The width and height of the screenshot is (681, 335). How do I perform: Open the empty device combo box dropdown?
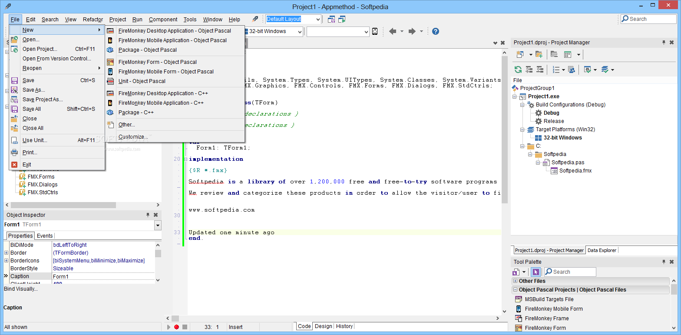tap(366, 31)
